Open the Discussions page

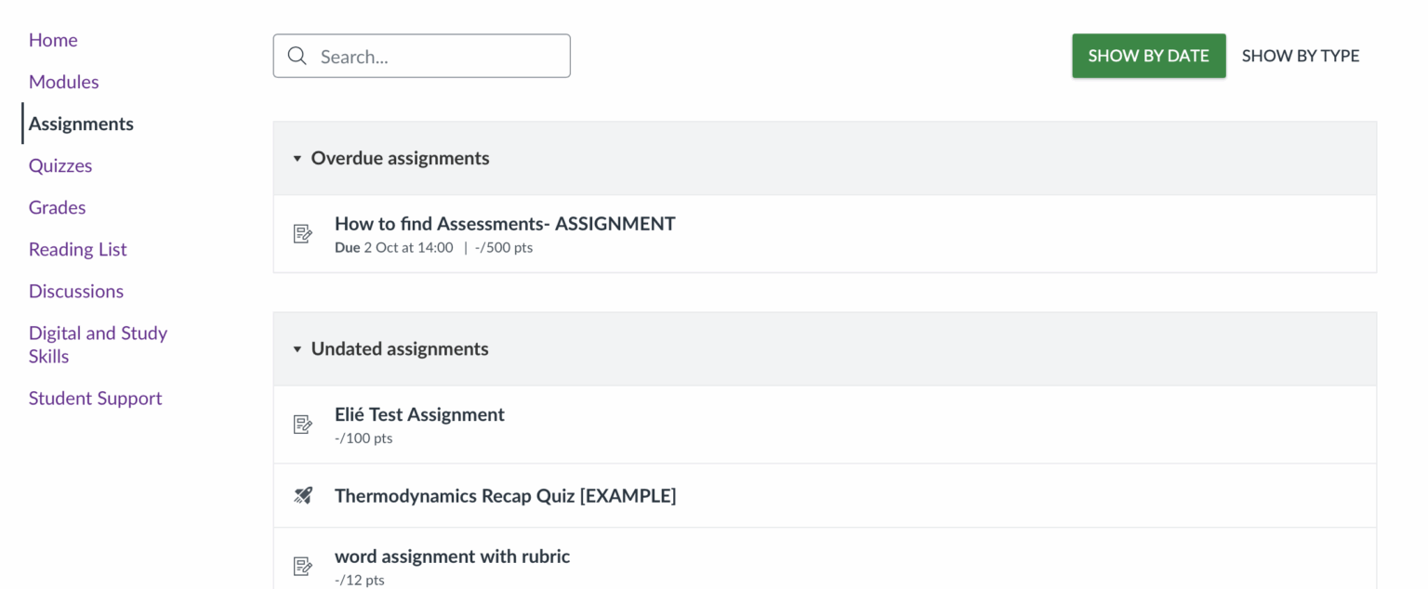tap(75, 291)
